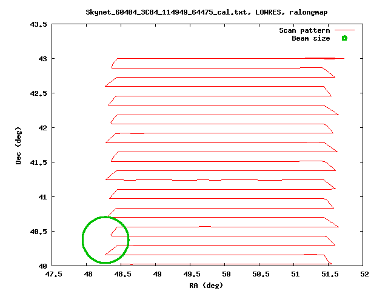Screen dimensions: 388x291
Task: Click the y-axis tick label 41.5
Action: [x=38, y=162]
